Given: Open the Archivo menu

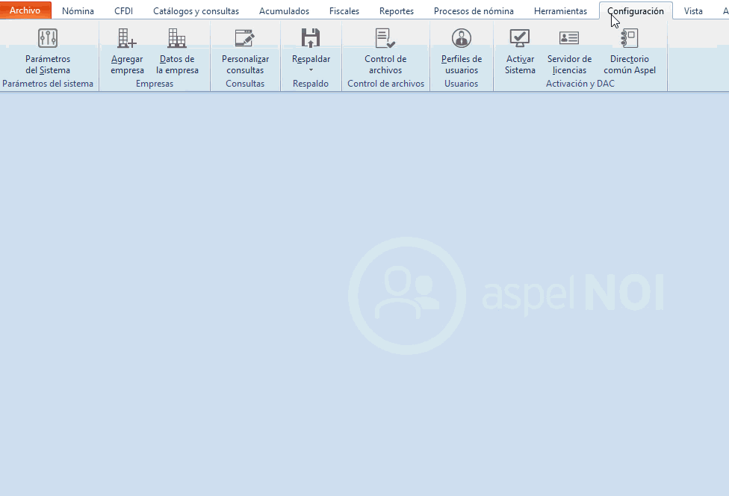Looking at the screenshot, I should click(x=25, y=10).
